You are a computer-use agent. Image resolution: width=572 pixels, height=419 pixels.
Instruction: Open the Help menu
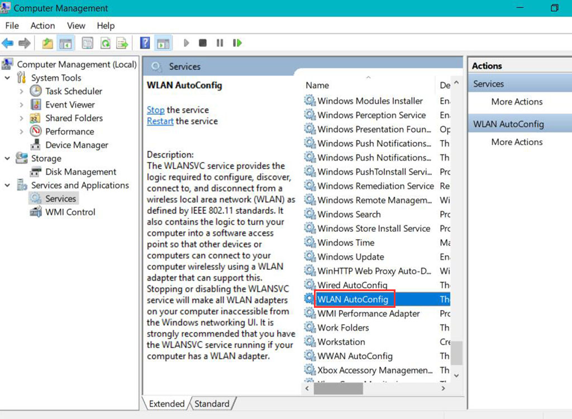coord(106,26)
